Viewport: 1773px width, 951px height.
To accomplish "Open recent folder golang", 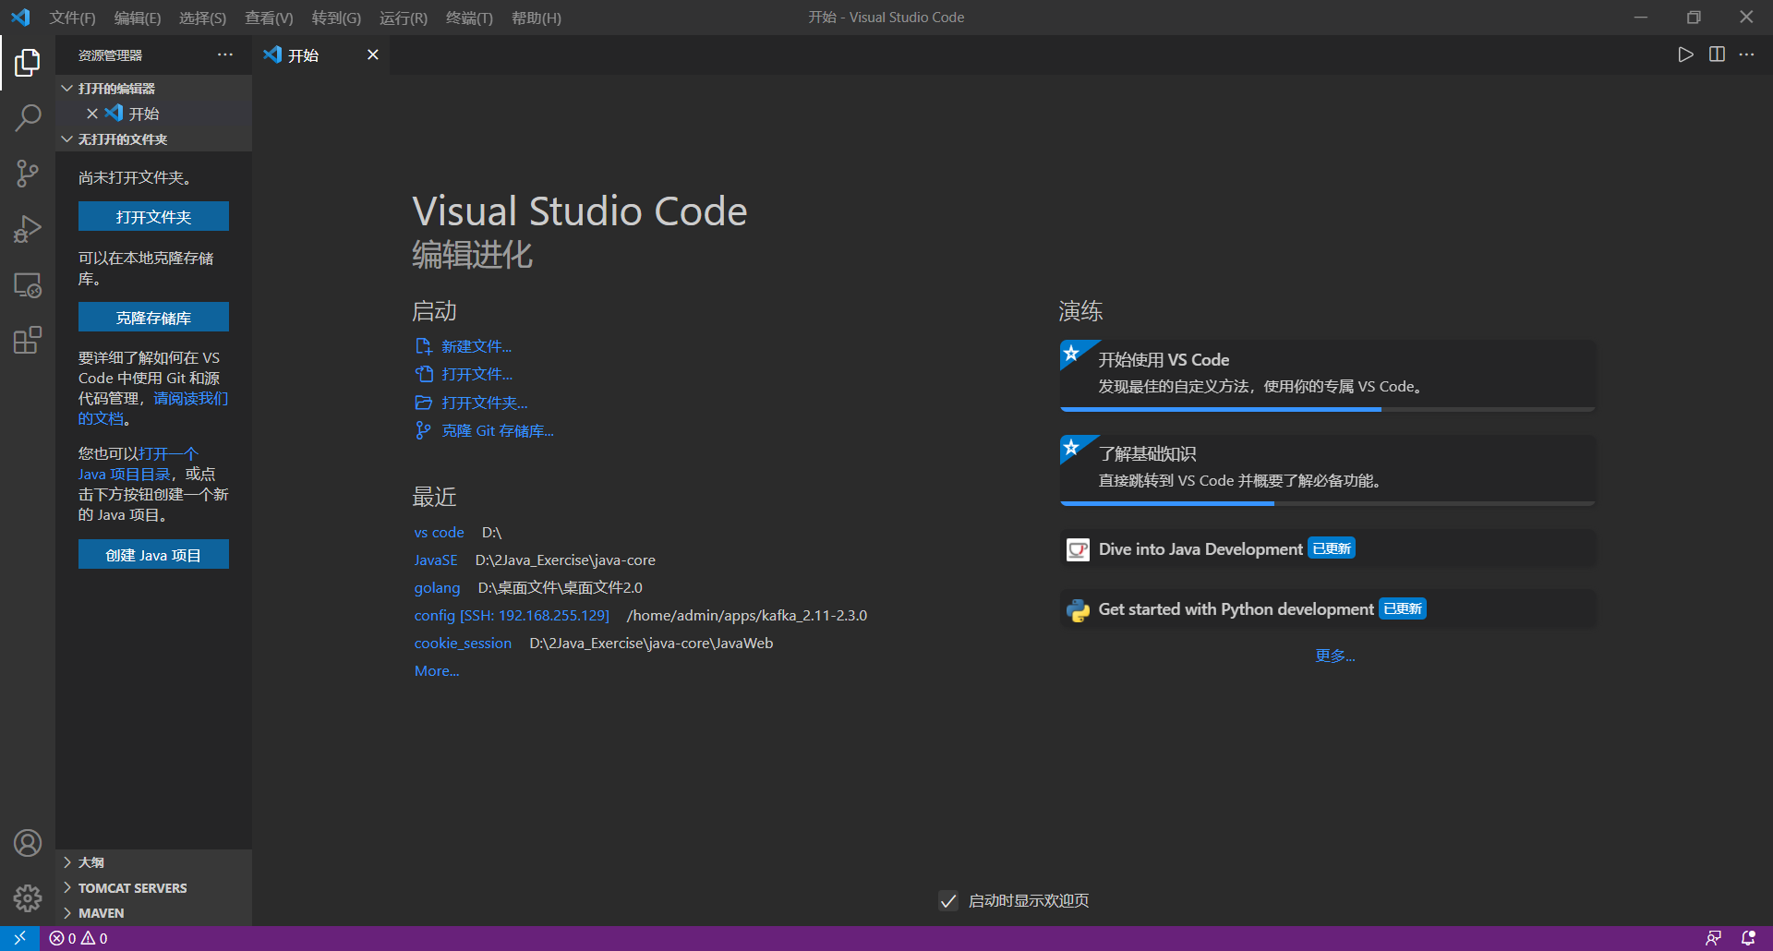I will (x=437, y=588).
